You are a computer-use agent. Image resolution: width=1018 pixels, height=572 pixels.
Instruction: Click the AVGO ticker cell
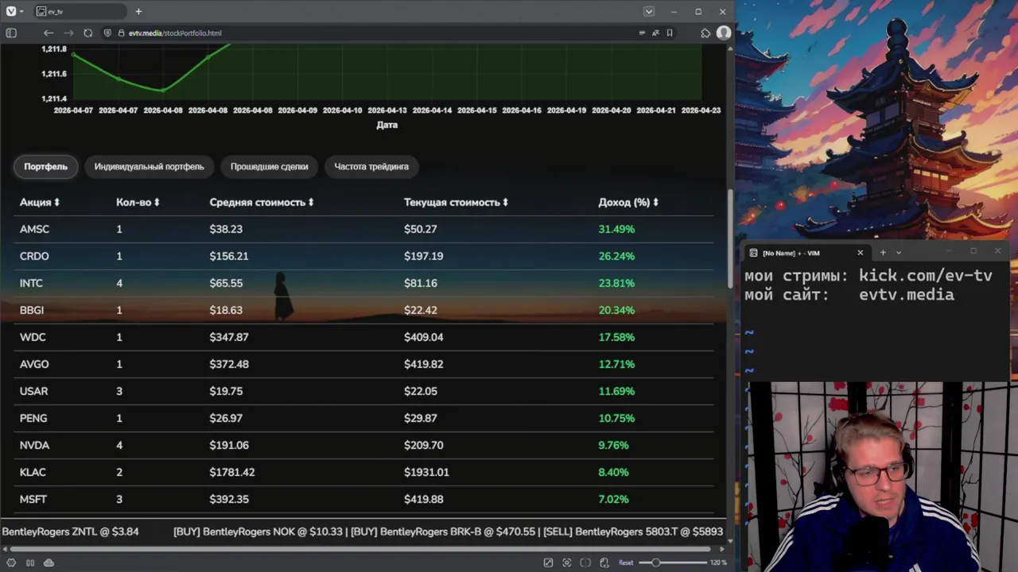(34, 364)
